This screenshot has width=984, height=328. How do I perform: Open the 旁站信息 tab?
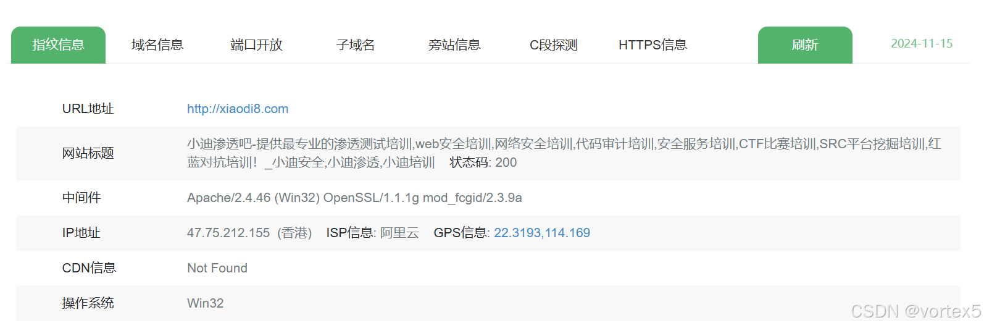(x=454, y=44)
